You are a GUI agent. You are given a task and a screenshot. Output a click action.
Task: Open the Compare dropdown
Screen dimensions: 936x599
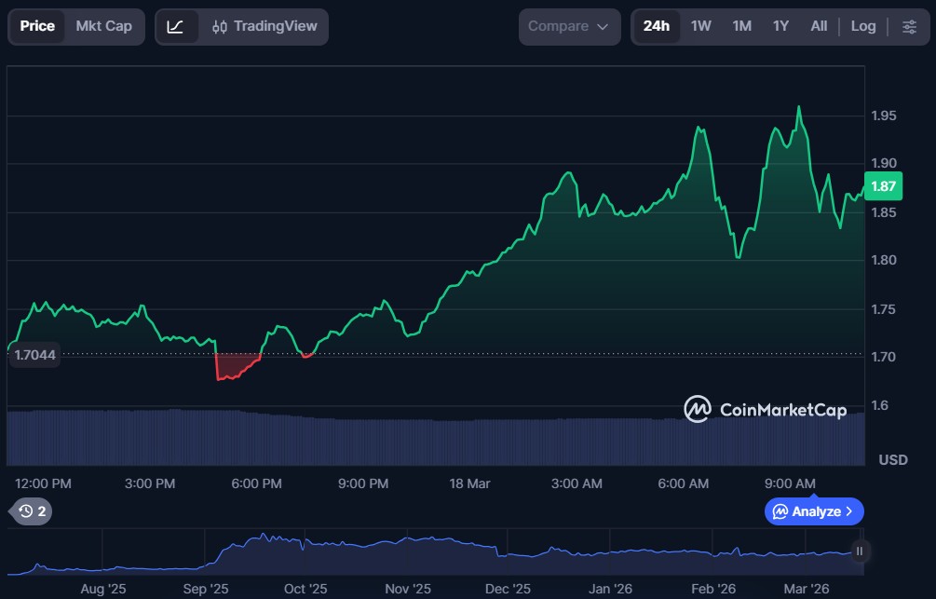click(569, 26)
